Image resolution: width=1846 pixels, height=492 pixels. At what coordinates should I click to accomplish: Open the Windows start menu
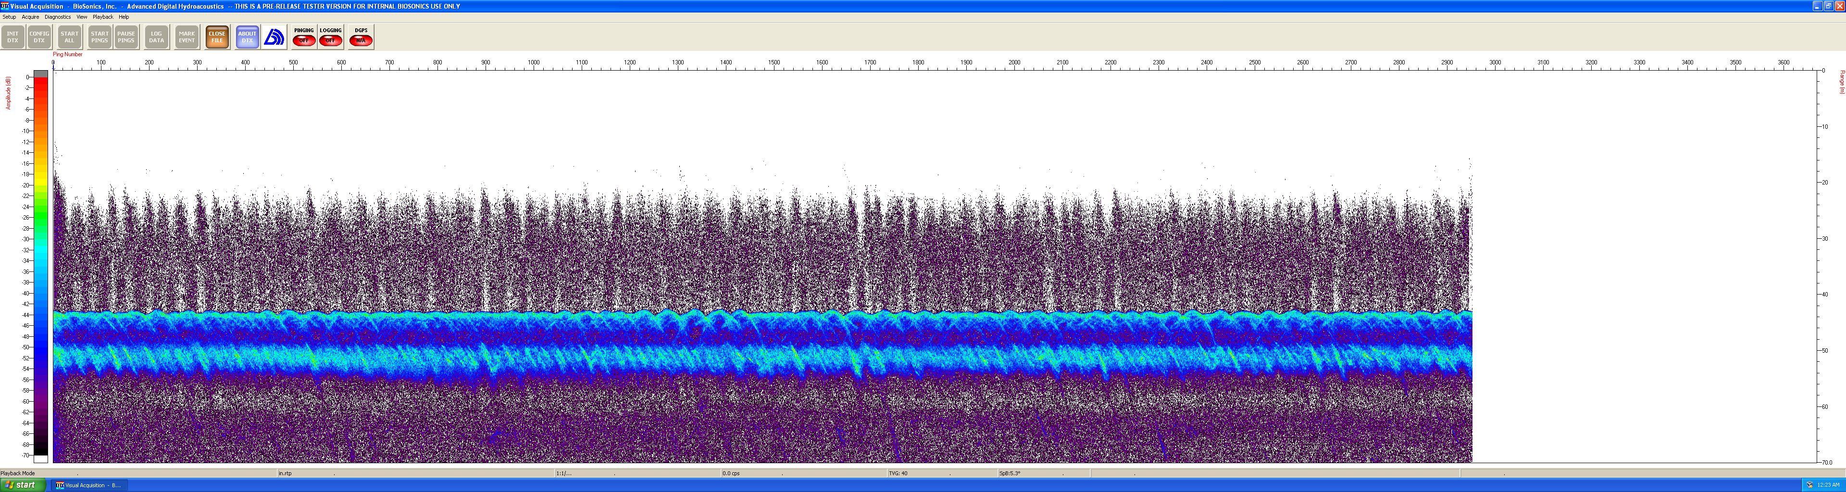[23, 485]
